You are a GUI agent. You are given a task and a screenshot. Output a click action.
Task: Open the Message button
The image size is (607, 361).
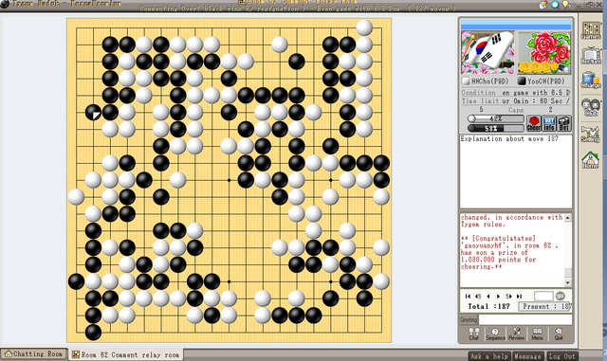click(527, 356)
